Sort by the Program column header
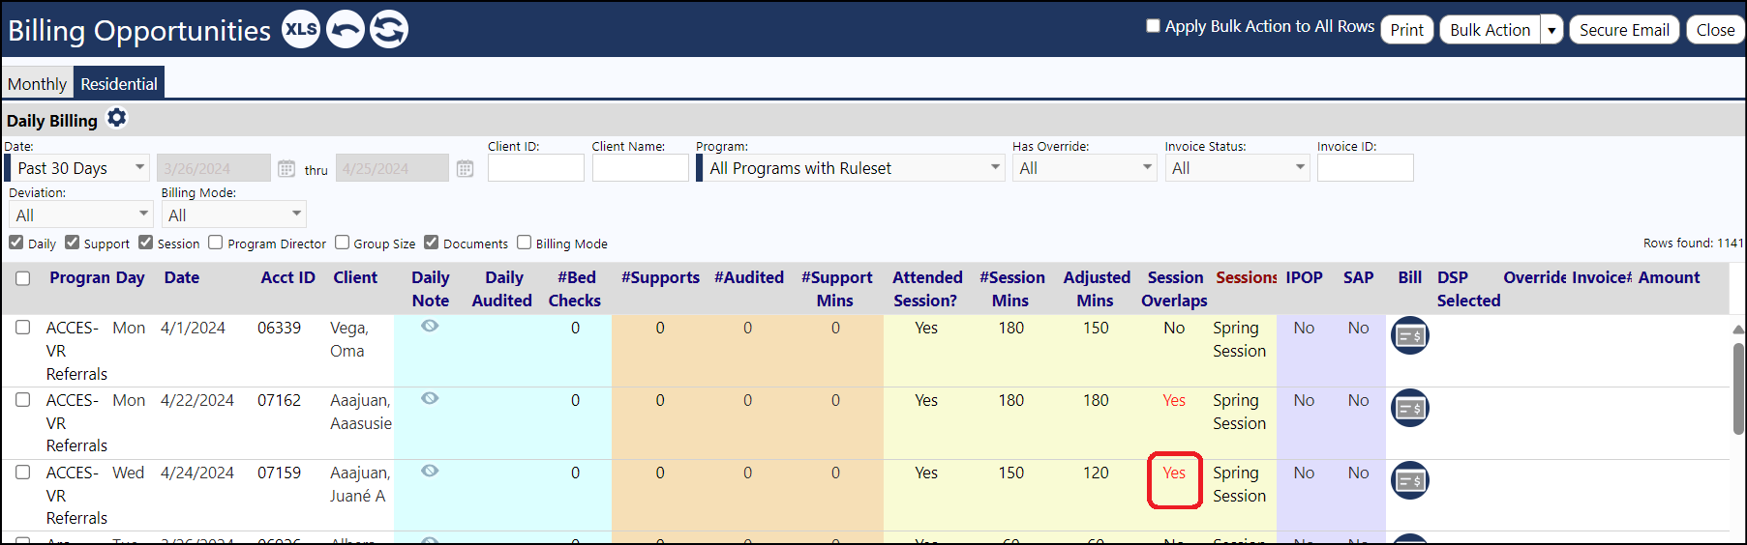Viewport: 1747px width, 545px height. pos(80,277)
